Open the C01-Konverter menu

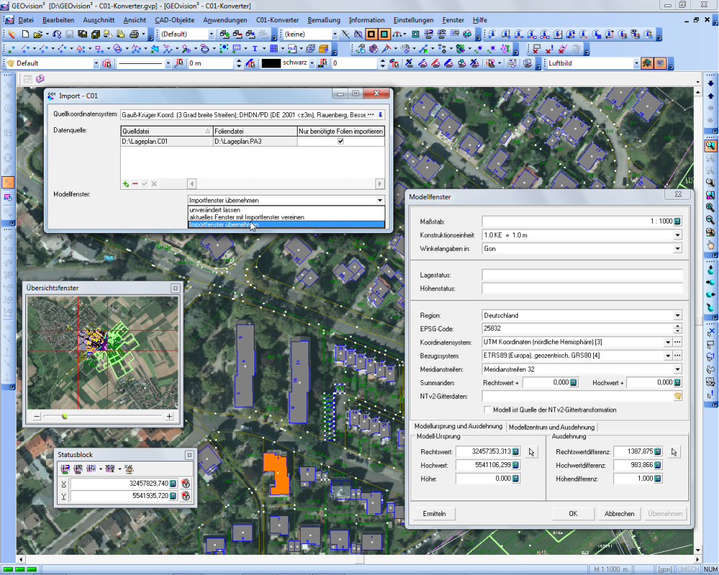(278, 20)
